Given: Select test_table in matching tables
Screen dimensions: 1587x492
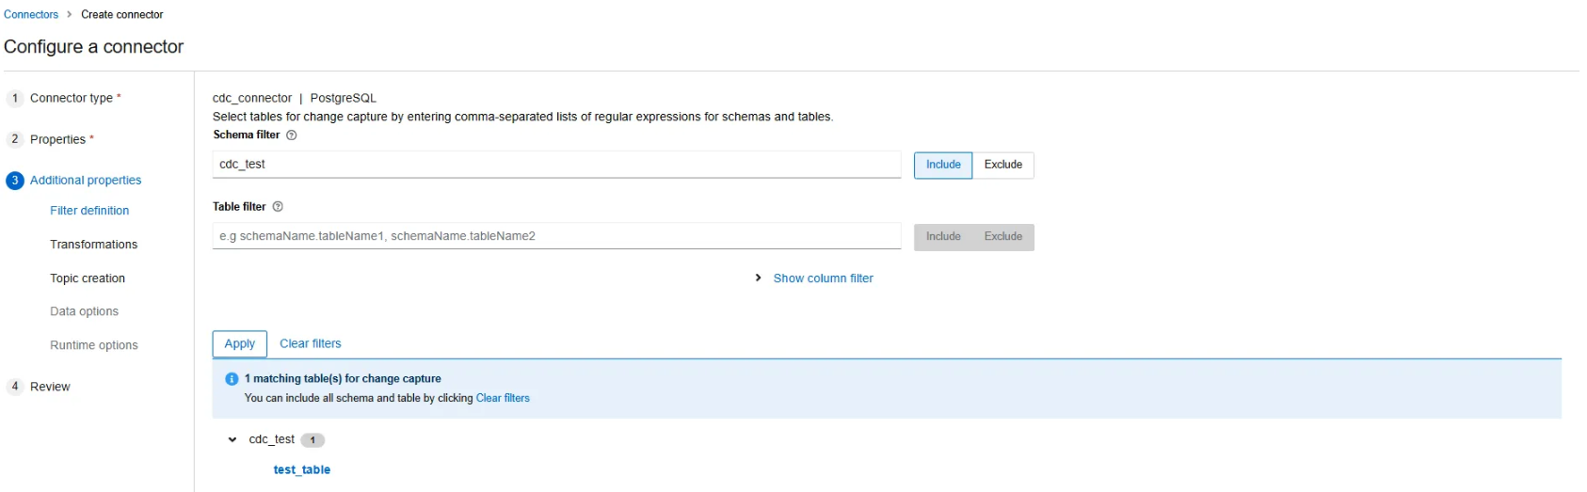Looking at the screenshot, I should [302, 470].
